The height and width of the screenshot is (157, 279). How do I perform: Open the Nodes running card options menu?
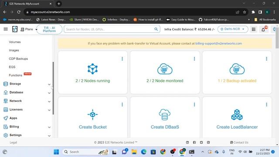122,59
